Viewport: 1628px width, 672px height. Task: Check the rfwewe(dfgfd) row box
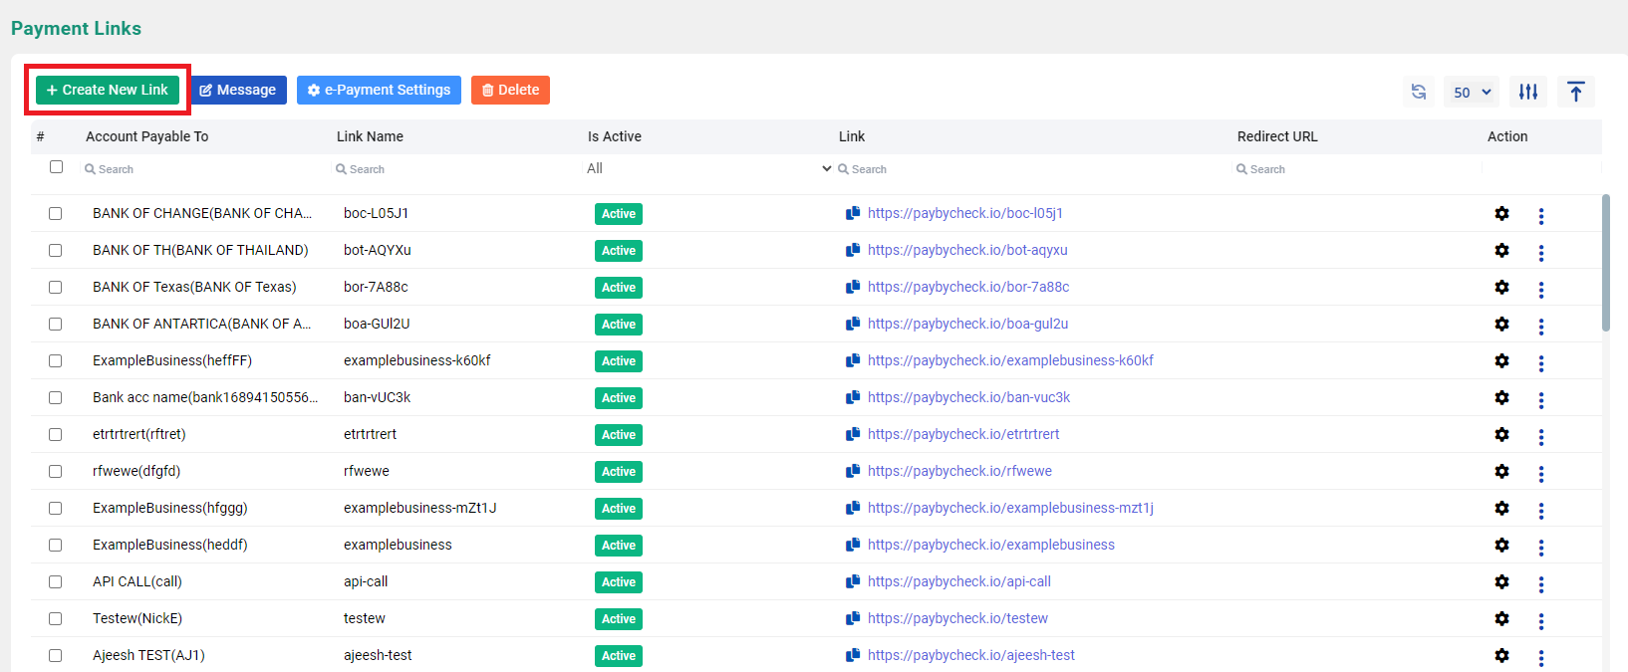point(55,471)
